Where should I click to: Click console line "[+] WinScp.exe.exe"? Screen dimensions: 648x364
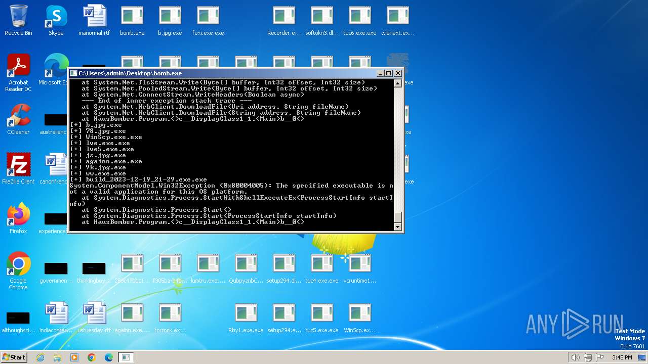coord(106,137)
